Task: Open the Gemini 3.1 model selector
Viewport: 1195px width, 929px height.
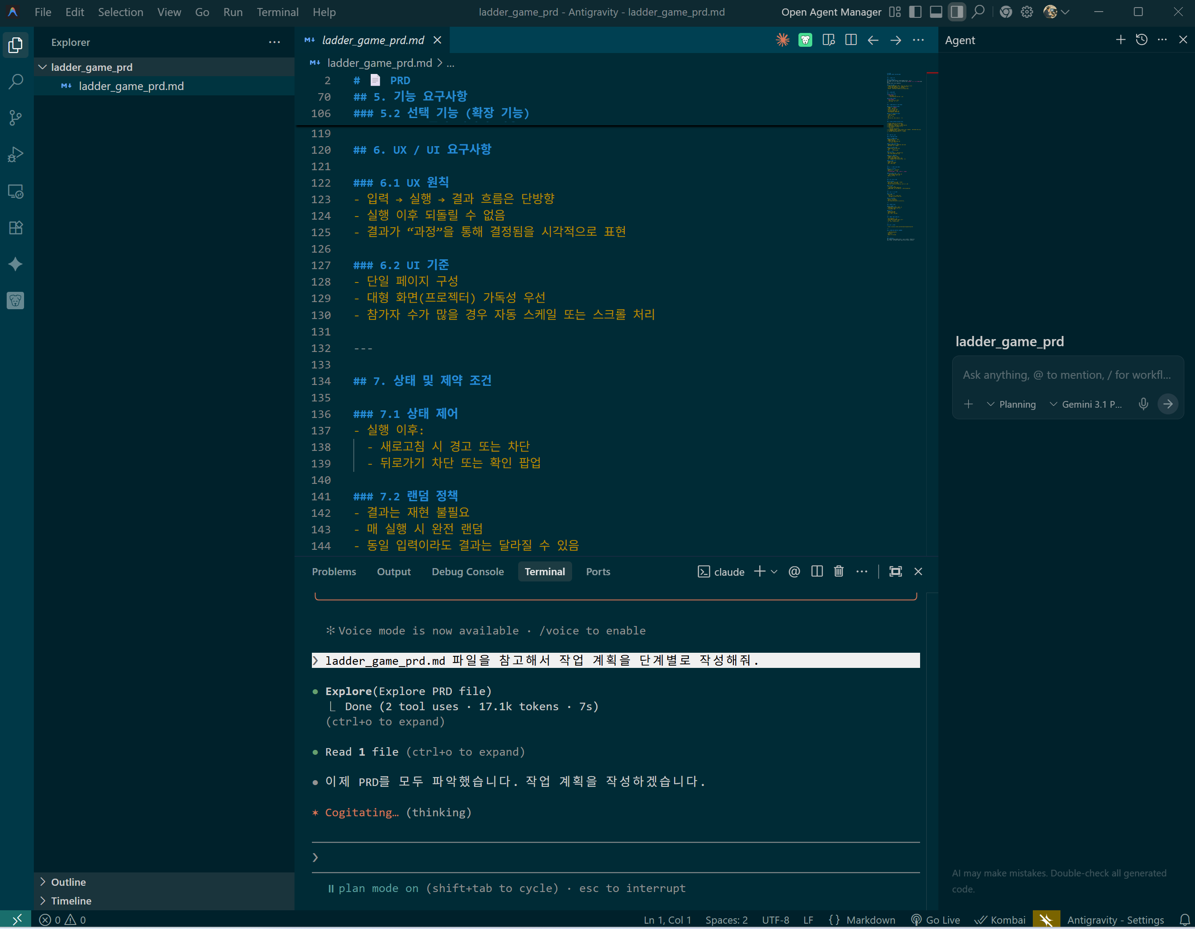Action: coord(1085,404)
